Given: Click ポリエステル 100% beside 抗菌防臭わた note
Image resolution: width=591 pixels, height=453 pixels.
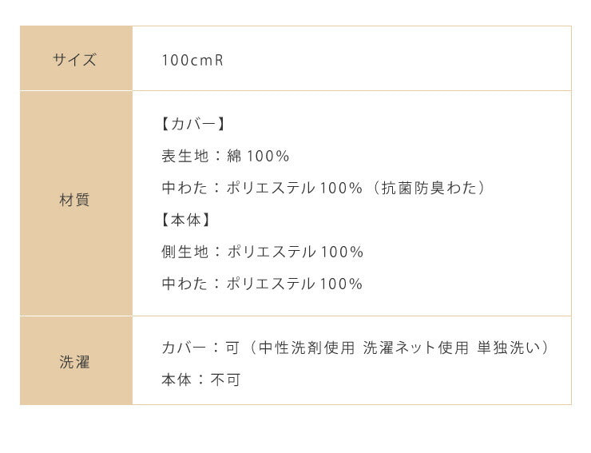Looking at the screenshot, I should (295, 189).
